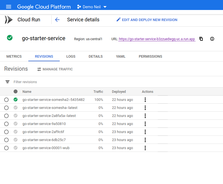Expand actions dropdown for go-starter-service-2a8fa5a--latest

(x=145, y=116)
